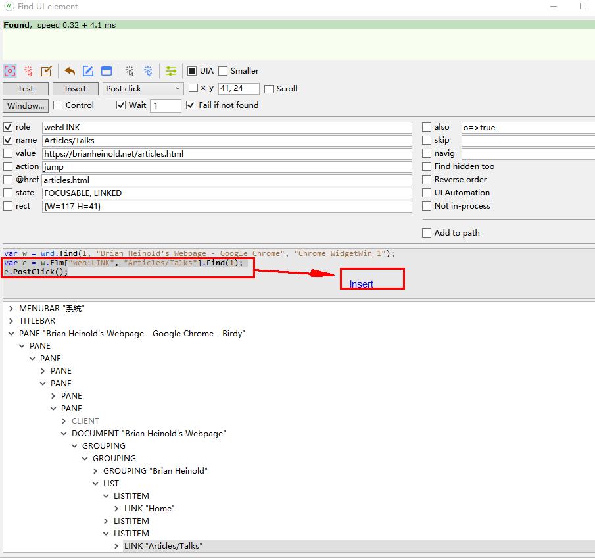Collapse the DOCUMENT "Brian Heinold's Webpage" node

pyautogui.click(x=64, y=434)
